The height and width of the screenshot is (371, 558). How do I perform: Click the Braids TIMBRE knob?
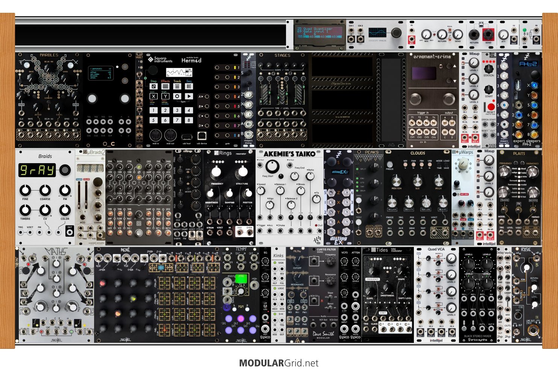(25, 210)
